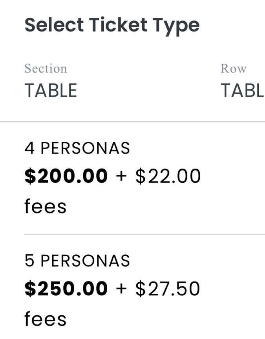Image resolution: width=265 pixels, height=339 pixels.
Task: Click the $22.00 fee amount
Action: point(168,176)
